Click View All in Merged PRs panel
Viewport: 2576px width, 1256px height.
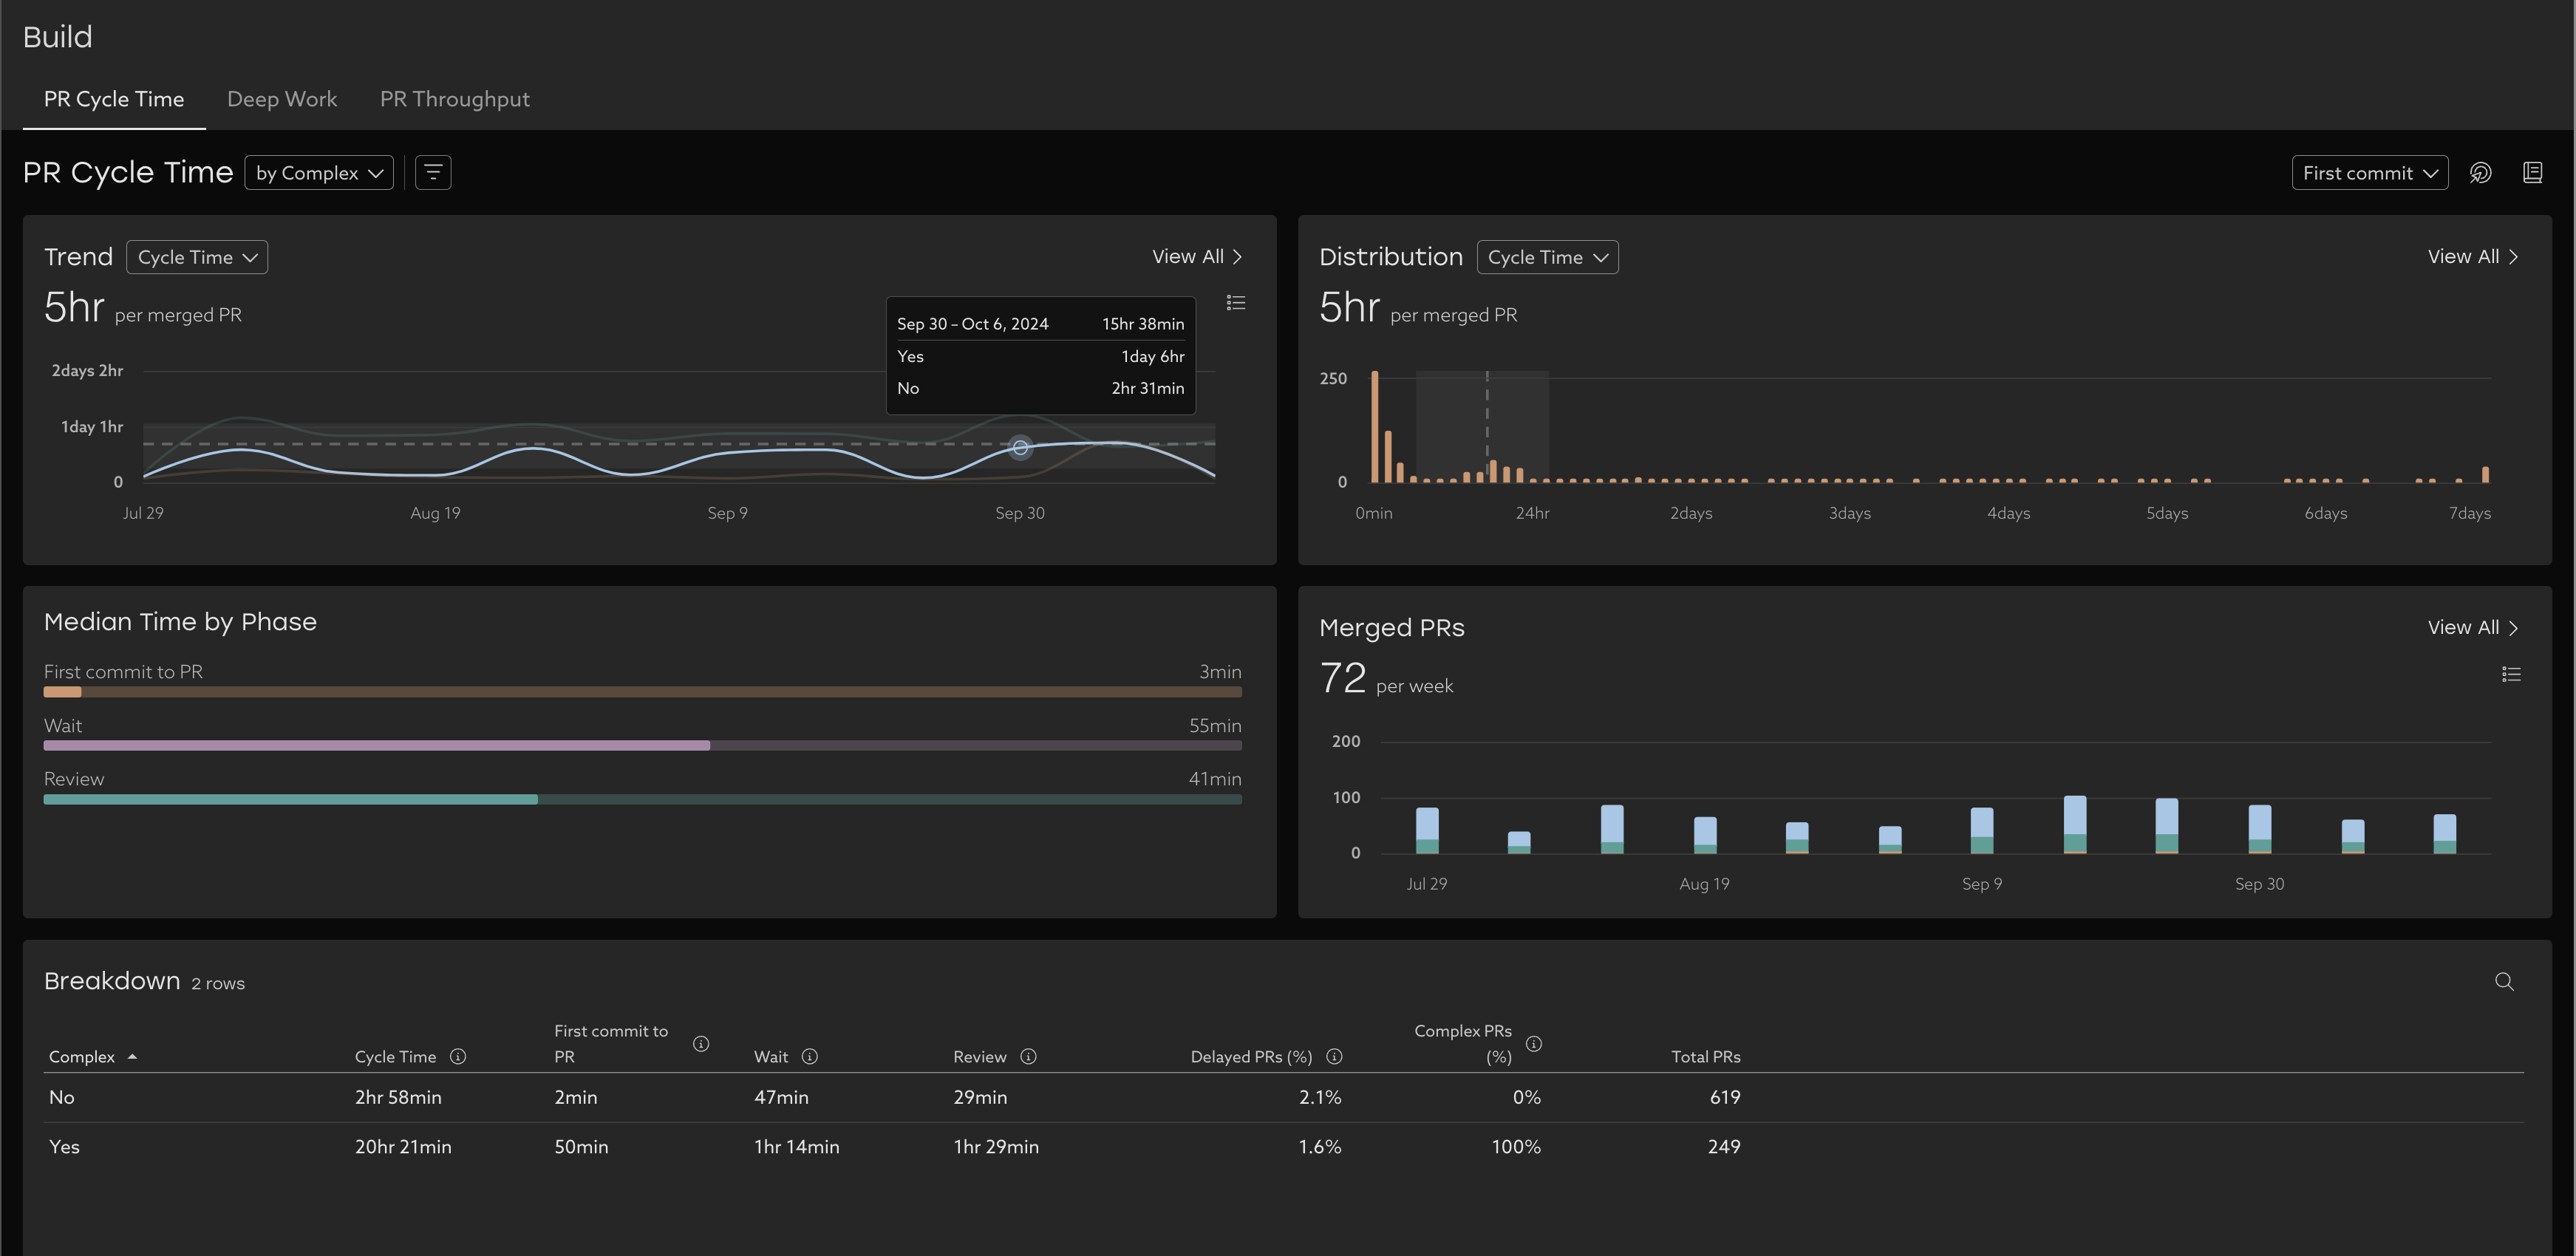coord(2472,628)
